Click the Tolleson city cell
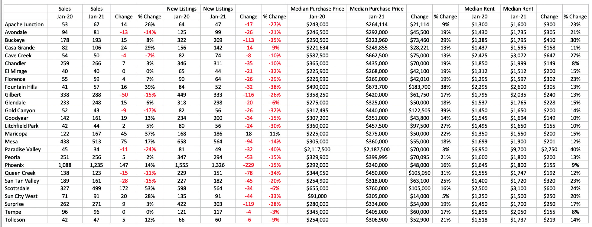 click(15, 220)
